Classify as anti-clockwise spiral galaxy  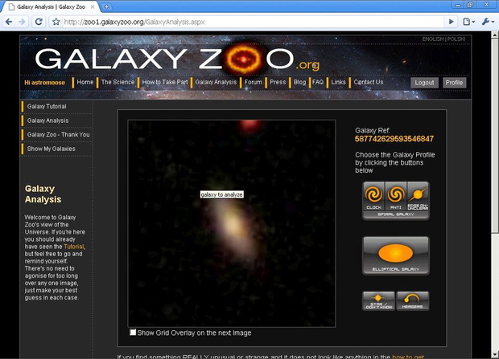(396, 196)
